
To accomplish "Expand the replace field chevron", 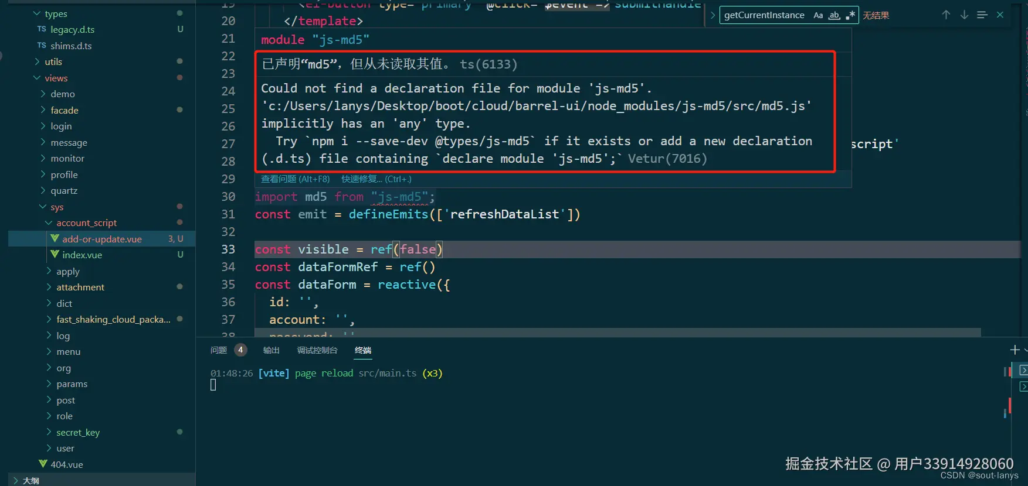I will [x=713, y=15].
